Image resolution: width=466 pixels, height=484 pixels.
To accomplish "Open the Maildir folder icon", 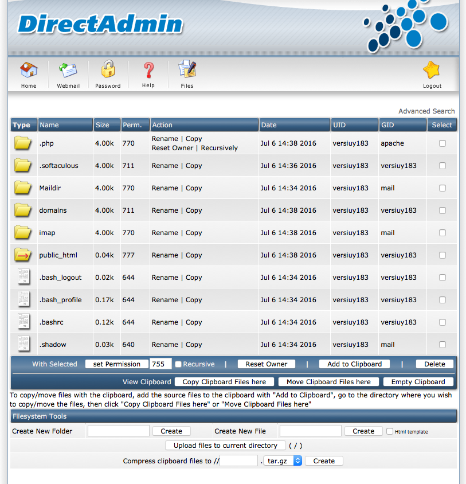I will (x=22, y=188).
